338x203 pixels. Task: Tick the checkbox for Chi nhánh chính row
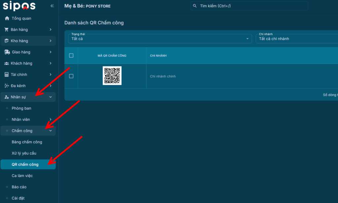(71, 76)
